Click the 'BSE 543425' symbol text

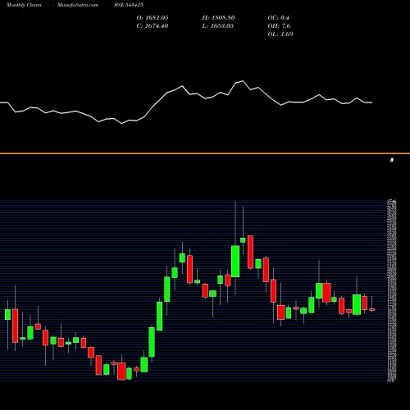coord(129,5)
